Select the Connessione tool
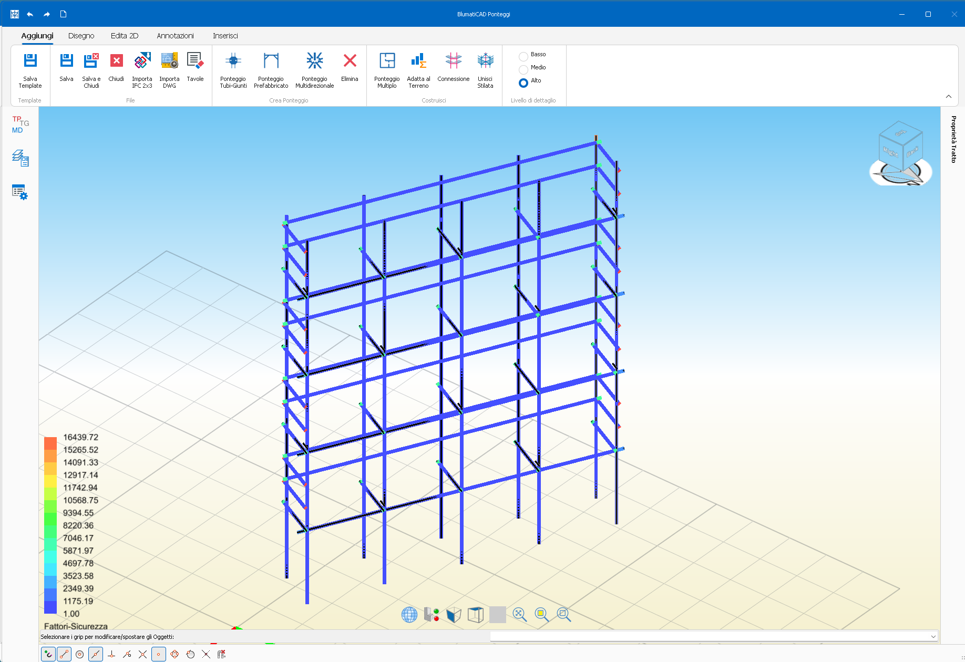The width and height of the screenshot is (965, 662). click(453, 61)
